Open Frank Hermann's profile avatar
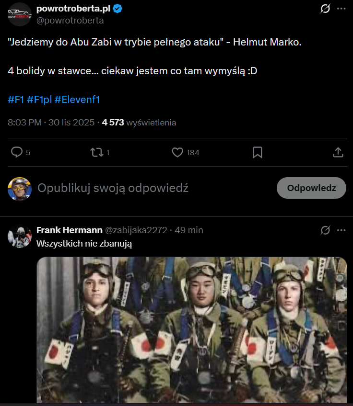Viewport: 353px width, 406px height. pos(20,236)
